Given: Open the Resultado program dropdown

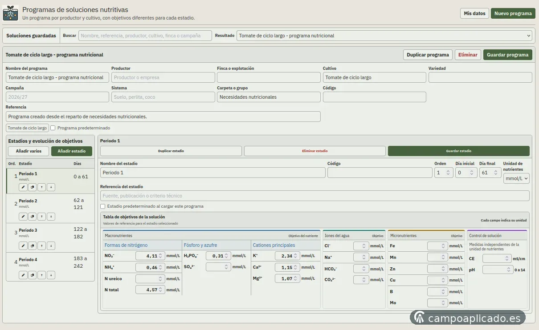Looking at the screenshot, I should (384, 36).
